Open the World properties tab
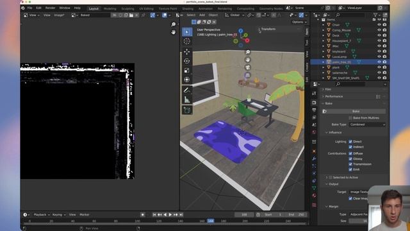The width and height of the screenshot is (410, 231). point(315,132)
